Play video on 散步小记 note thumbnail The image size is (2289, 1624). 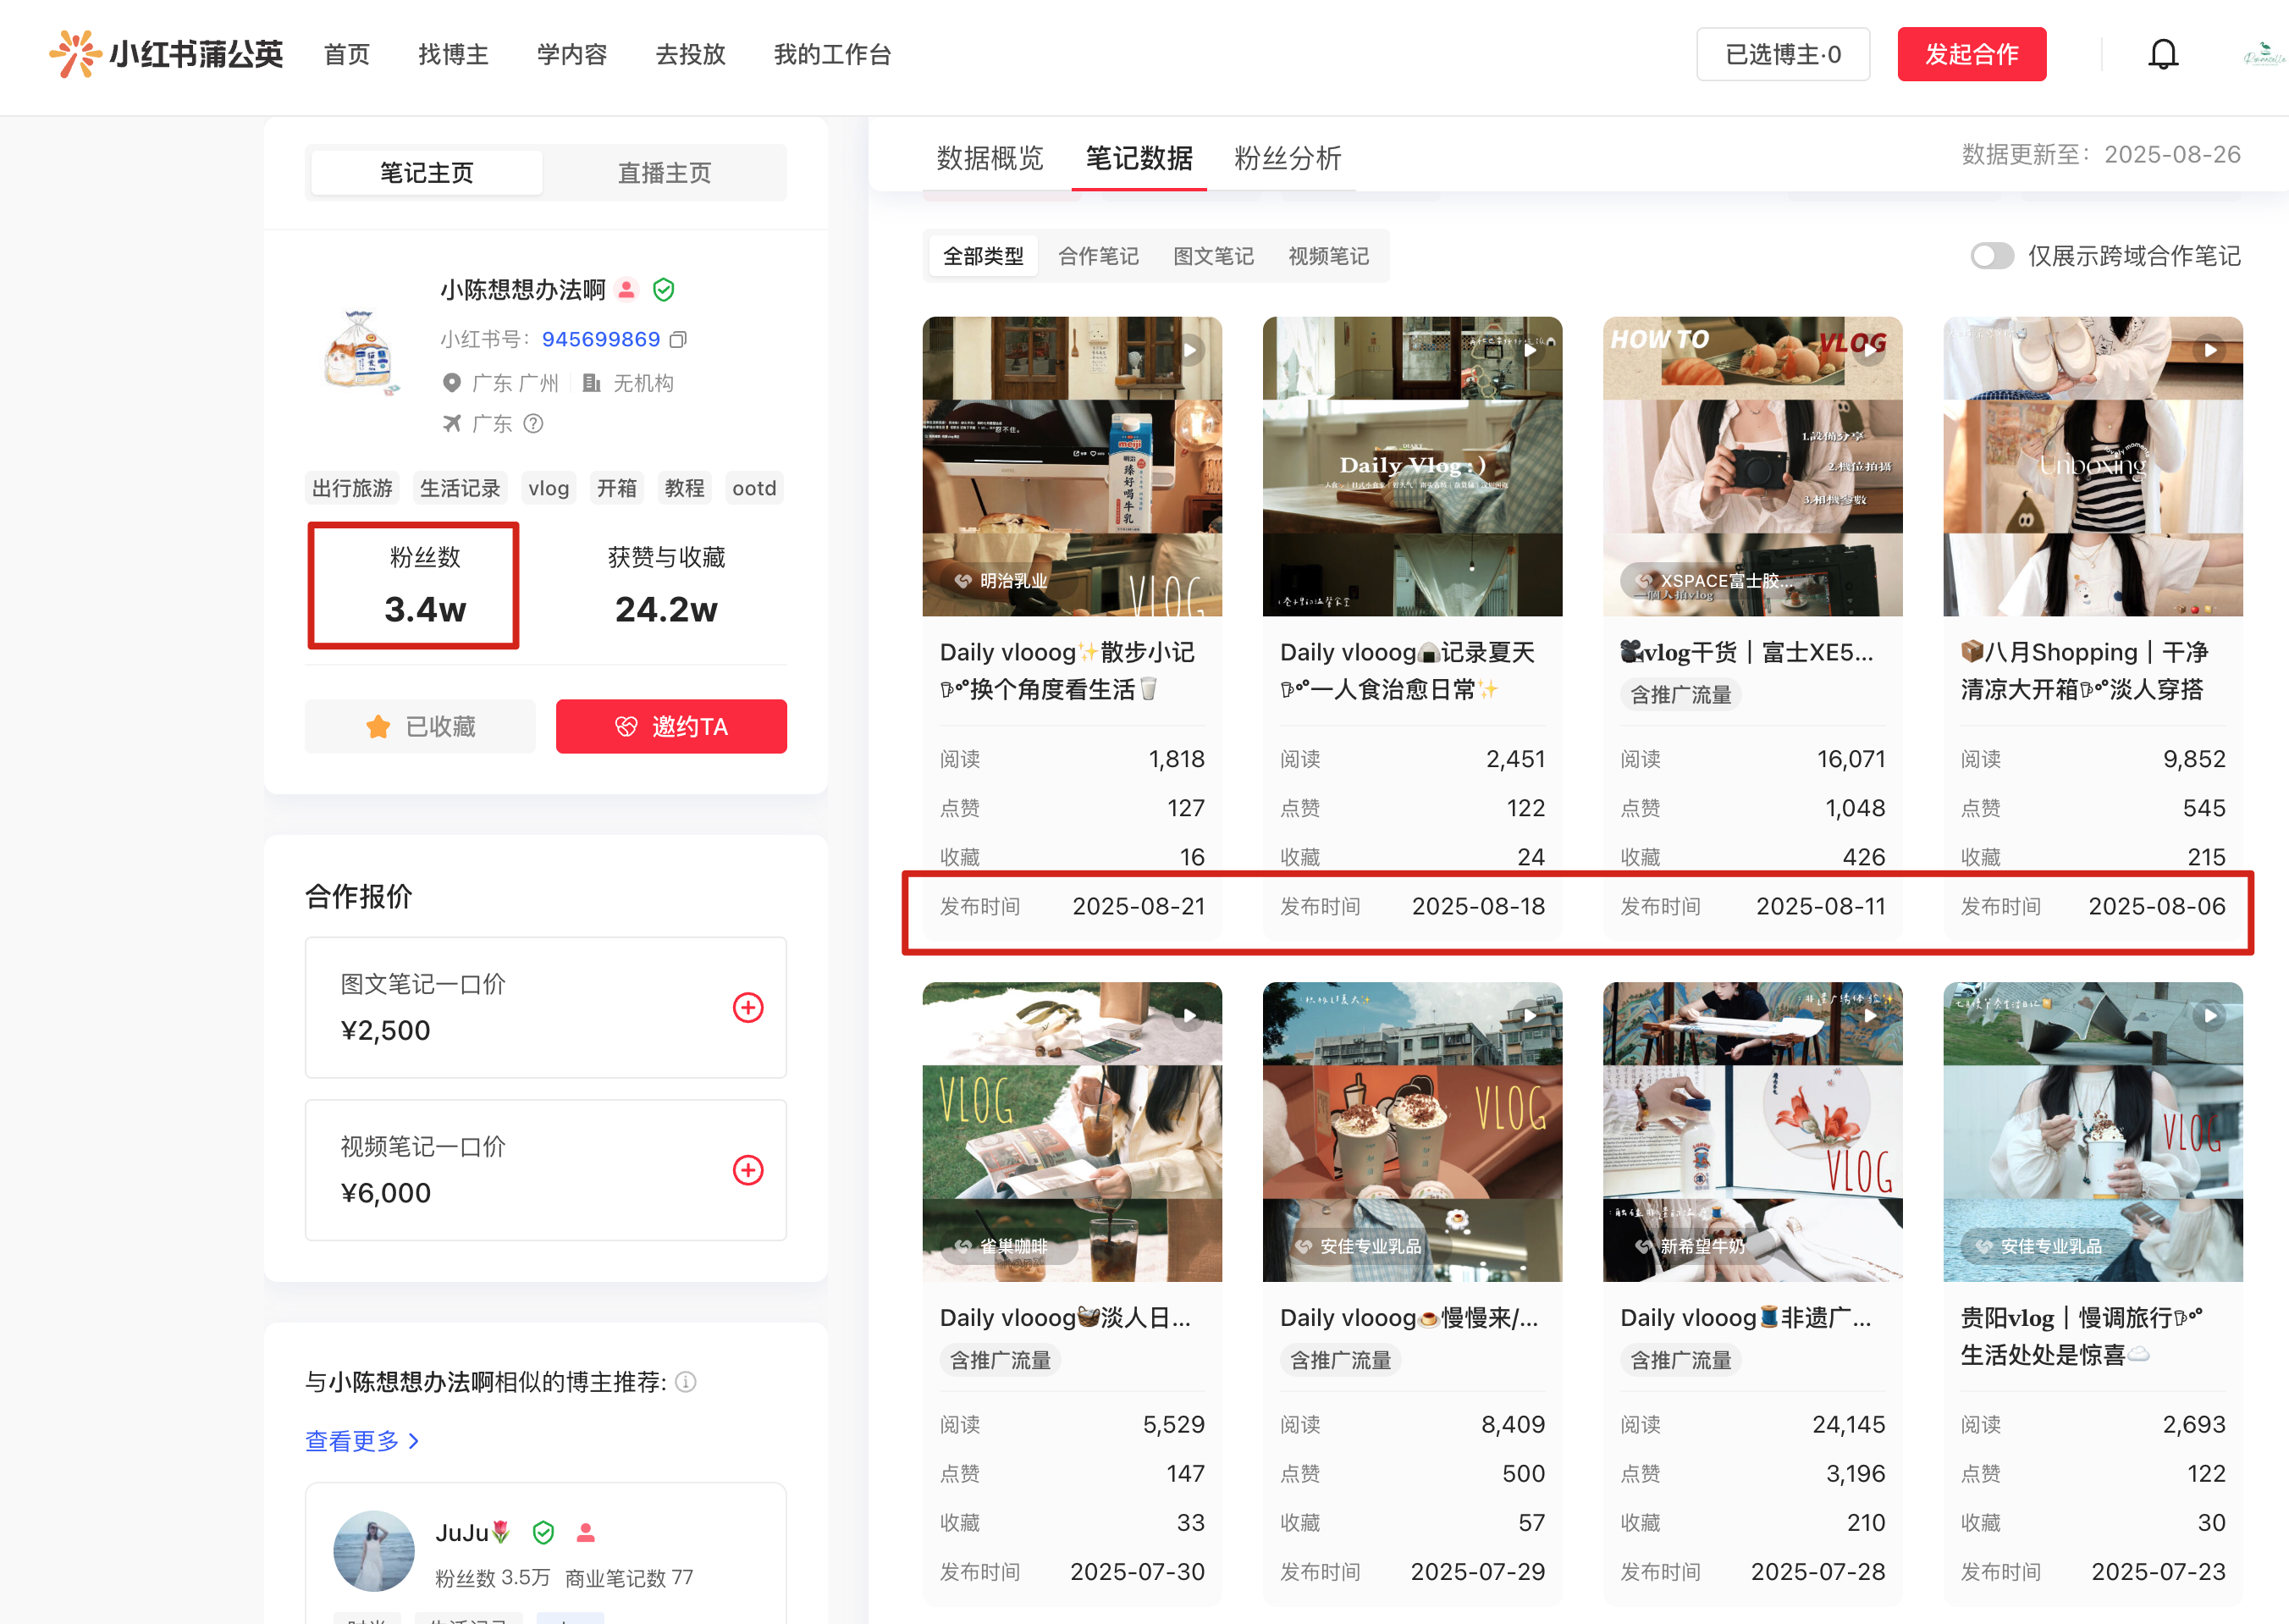pos(1189,351)
